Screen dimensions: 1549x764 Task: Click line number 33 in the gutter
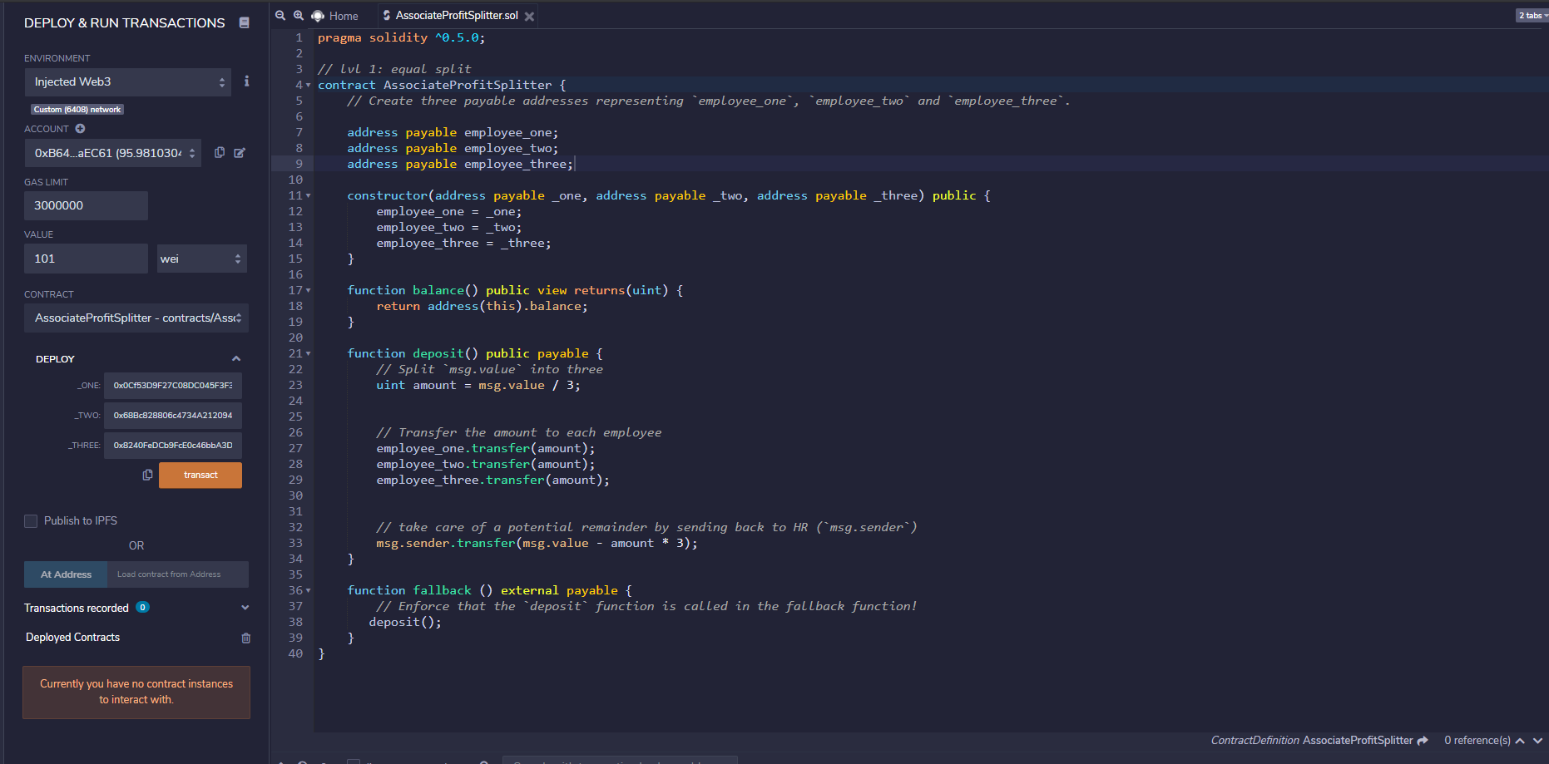click(295, 544)
